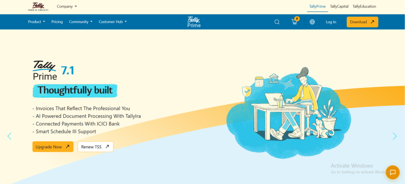Open the chat bubble widget
The height and width of the screenshot is (184, 405).
click(x=393, y=173)
